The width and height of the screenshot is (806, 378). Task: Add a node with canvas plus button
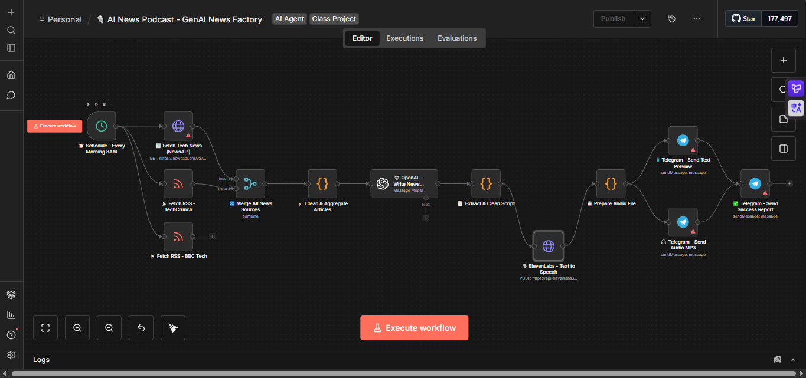tap(784, 60)
